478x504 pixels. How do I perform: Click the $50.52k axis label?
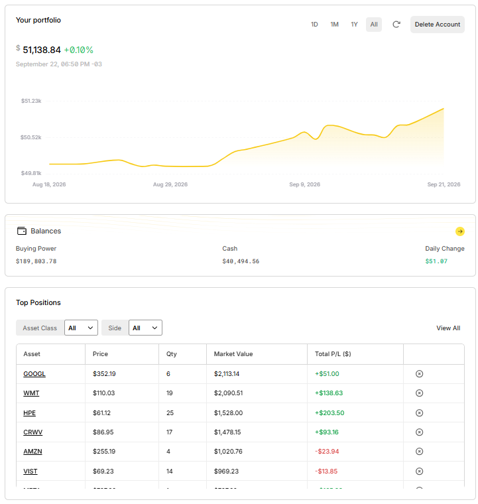click(x=31, y=137)
